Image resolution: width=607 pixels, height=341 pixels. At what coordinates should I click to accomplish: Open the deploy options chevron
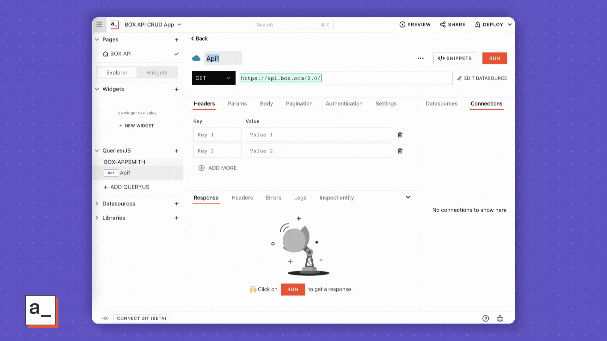tap(510, 25)
